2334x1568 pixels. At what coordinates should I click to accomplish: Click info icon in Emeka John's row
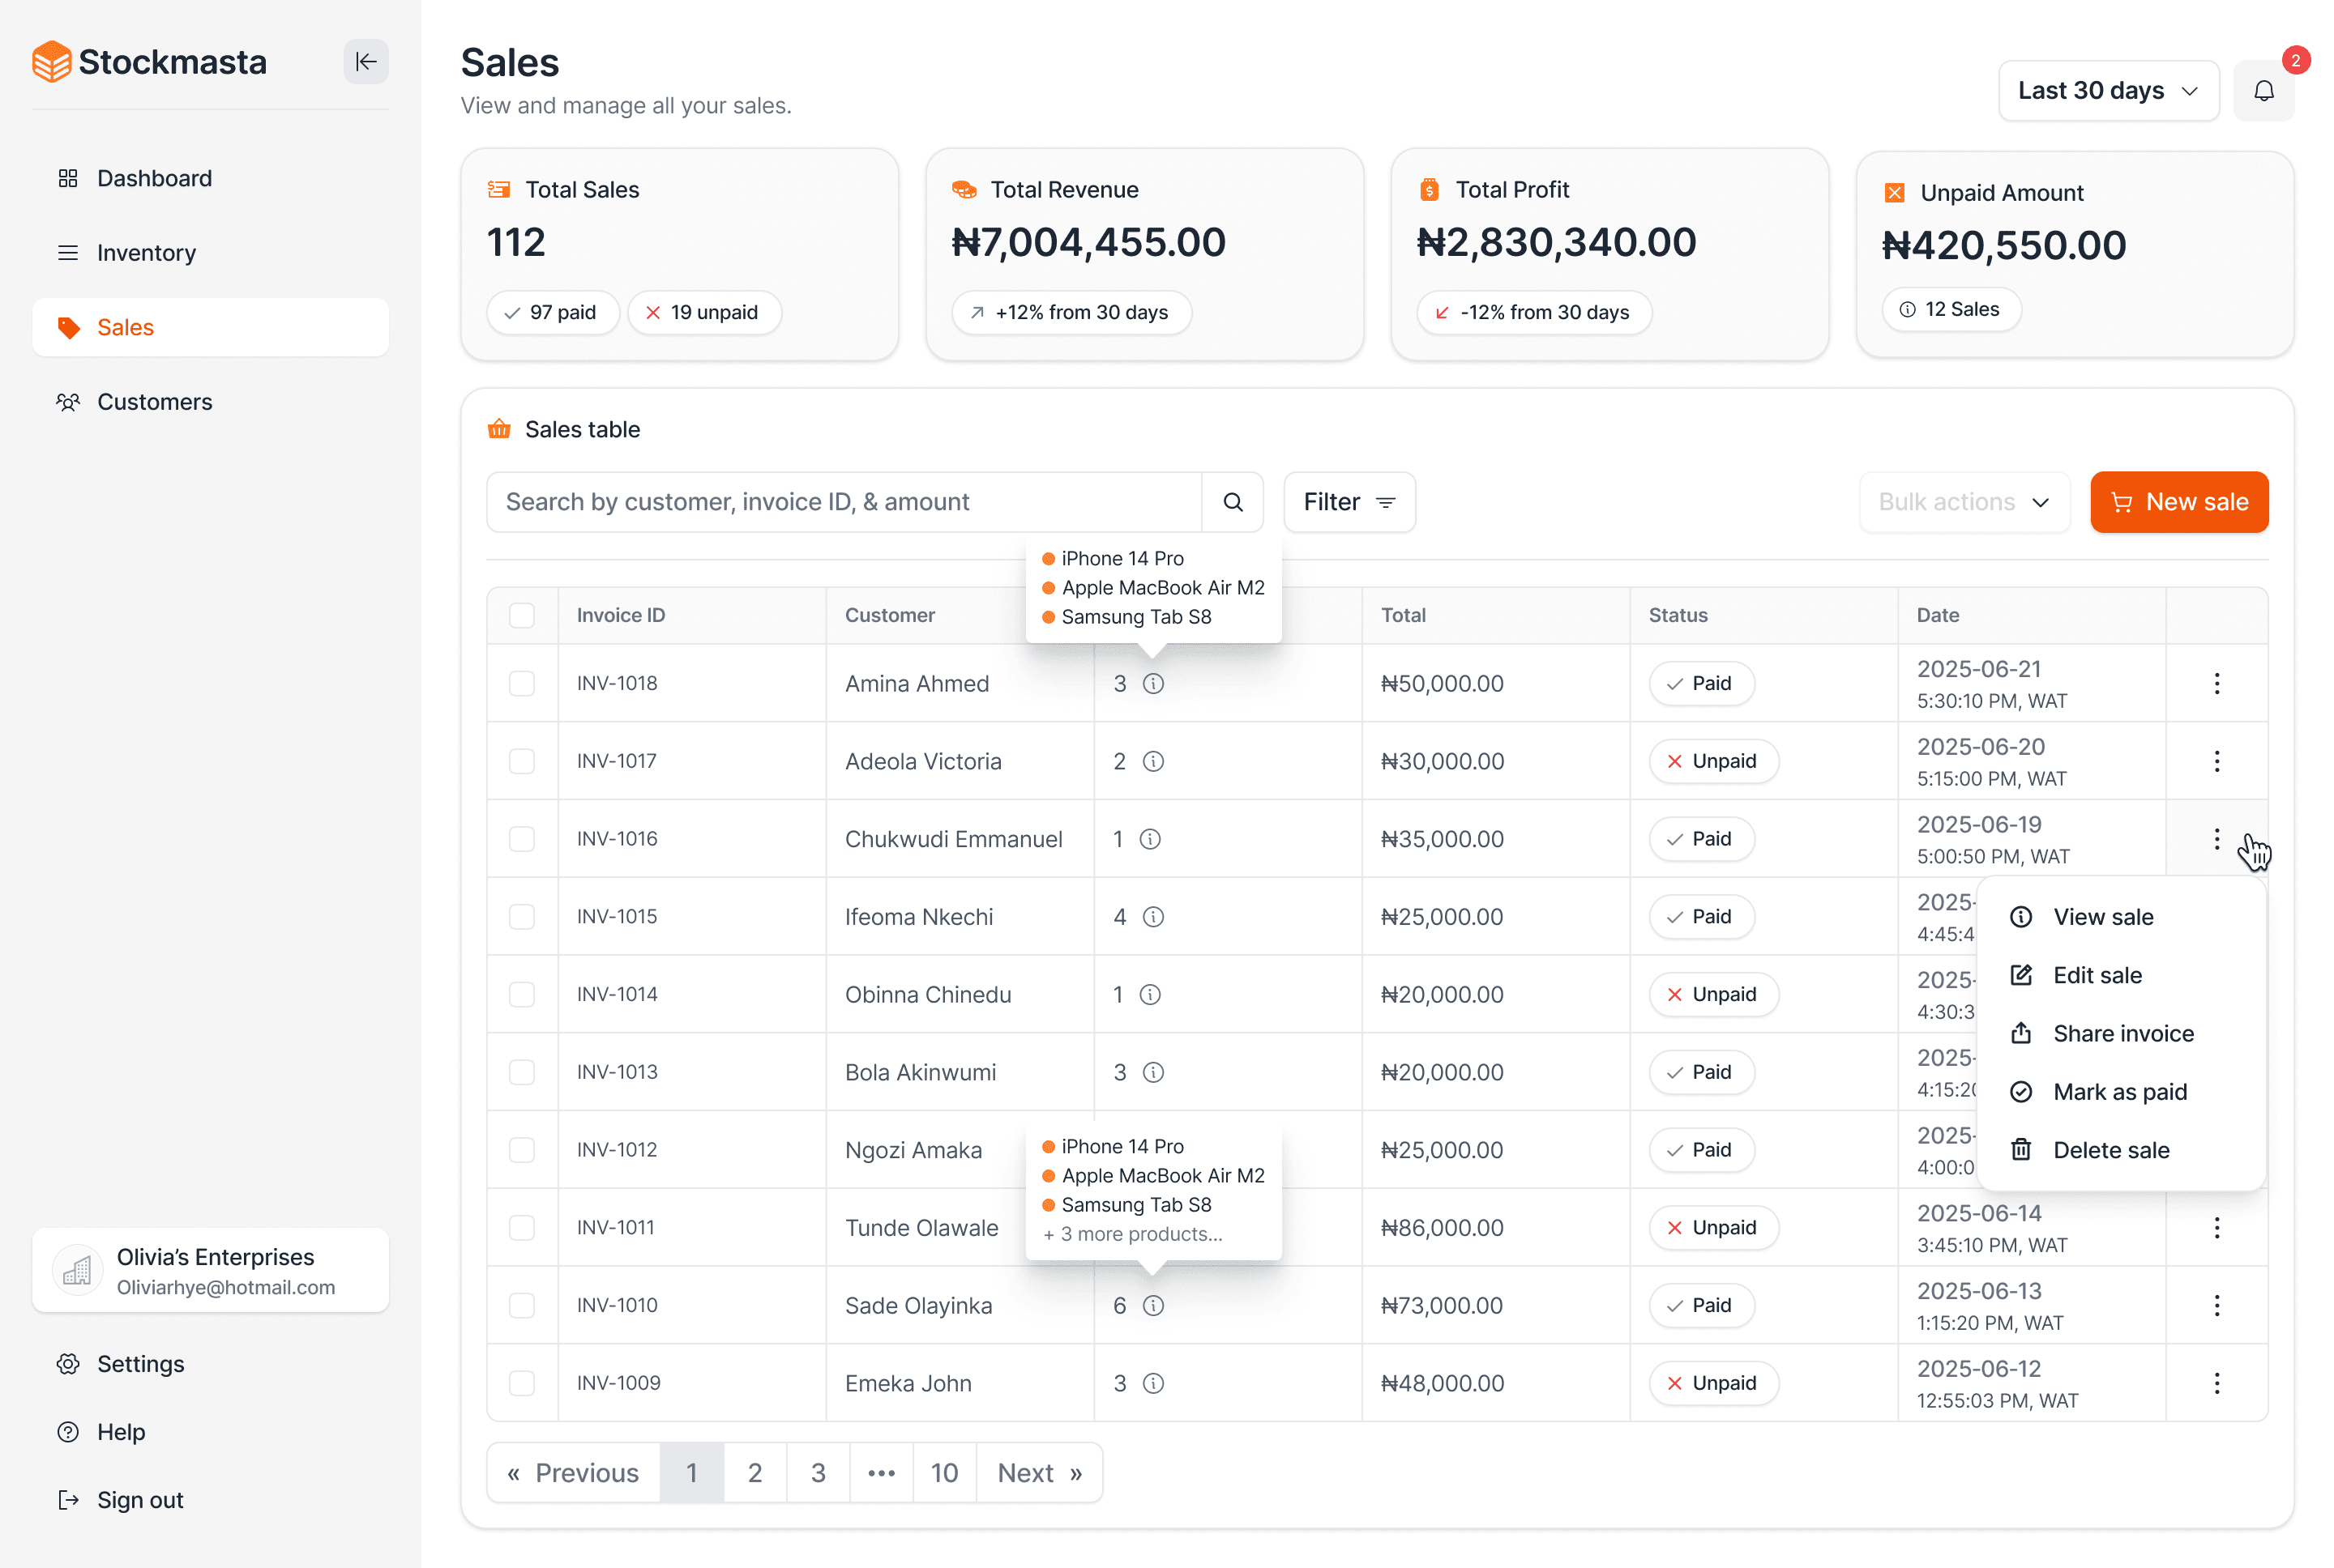point(1153,1383)
